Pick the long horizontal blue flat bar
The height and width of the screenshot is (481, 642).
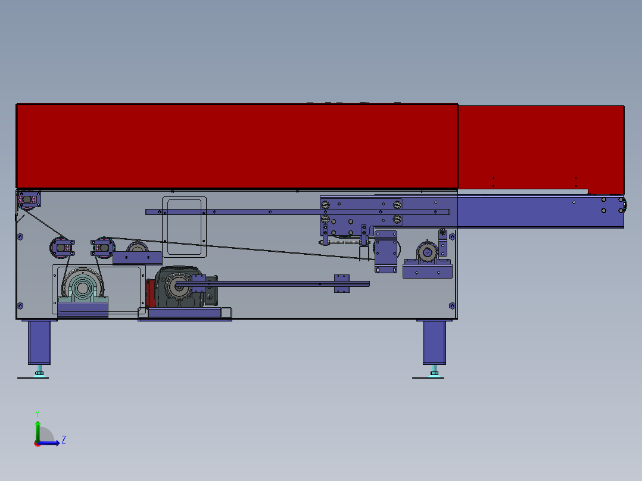pos(298,212)
